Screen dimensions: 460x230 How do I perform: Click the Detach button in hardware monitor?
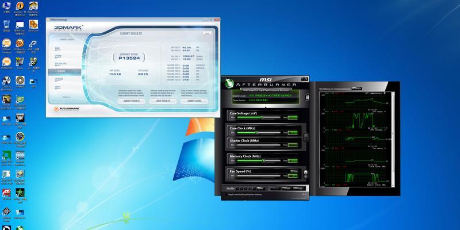click(357, 89)
